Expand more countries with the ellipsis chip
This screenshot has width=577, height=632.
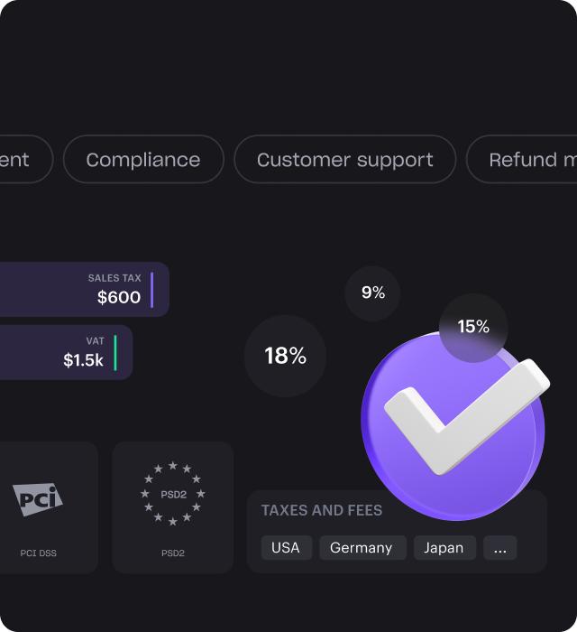tap(499, 547)
